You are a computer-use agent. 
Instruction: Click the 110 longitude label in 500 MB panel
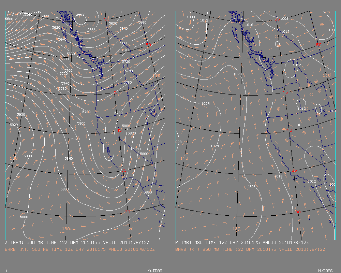[156, 75]
